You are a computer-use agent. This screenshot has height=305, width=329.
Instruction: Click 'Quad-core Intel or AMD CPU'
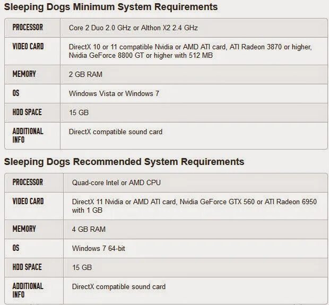coord(116,182)
